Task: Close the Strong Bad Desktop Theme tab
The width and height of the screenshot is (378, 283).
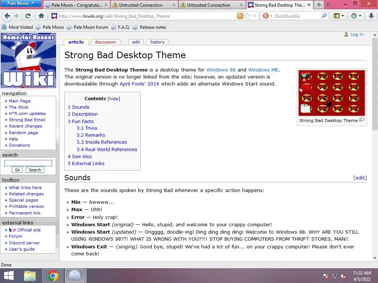Action: pos(309,5)
